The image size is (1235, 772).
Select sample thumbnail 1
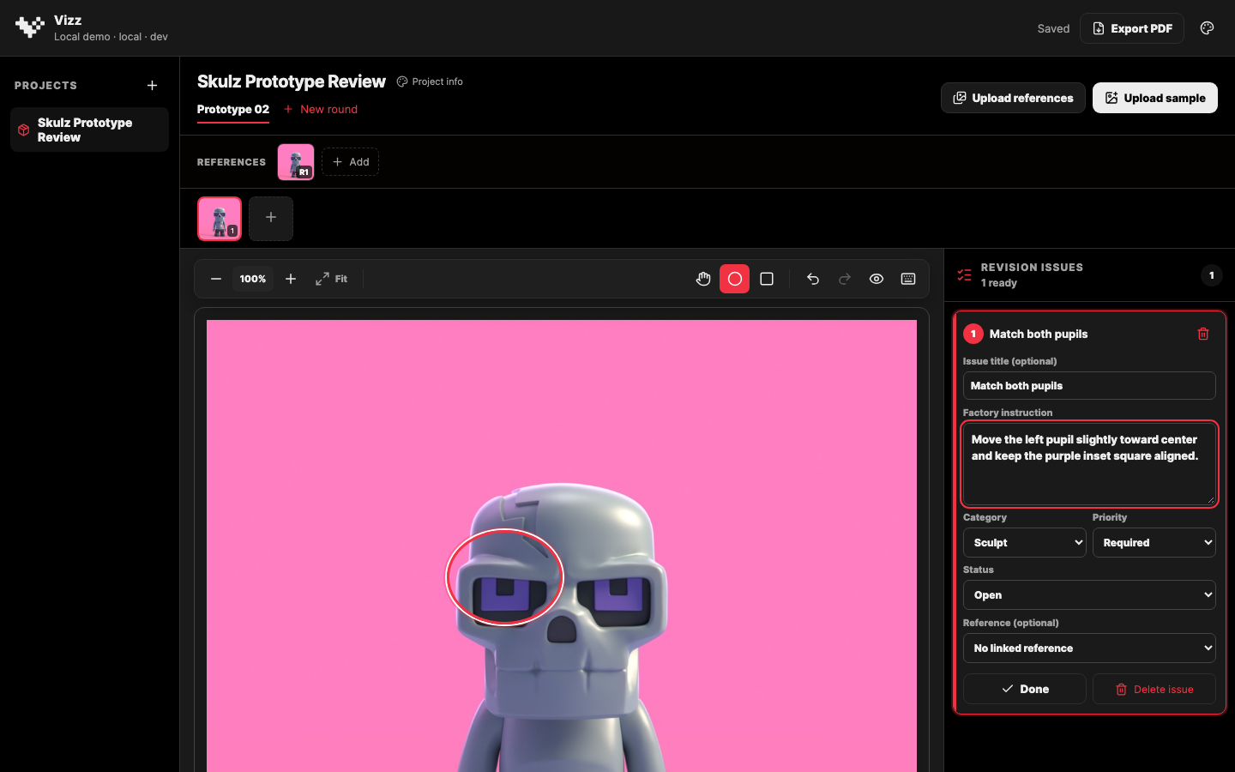220,219
